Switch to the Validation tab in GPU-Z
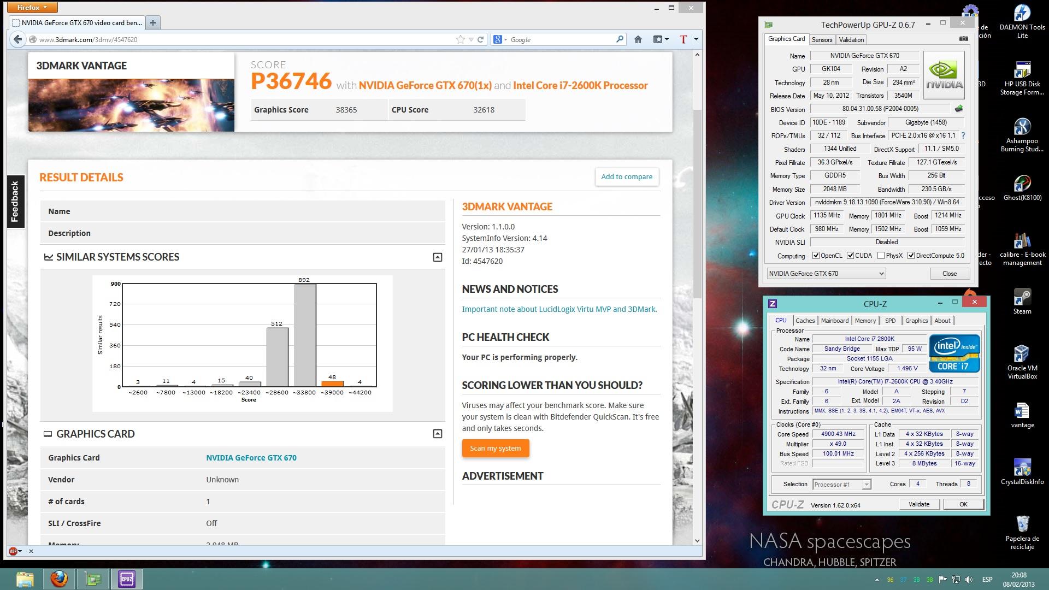 coord(851,40)
